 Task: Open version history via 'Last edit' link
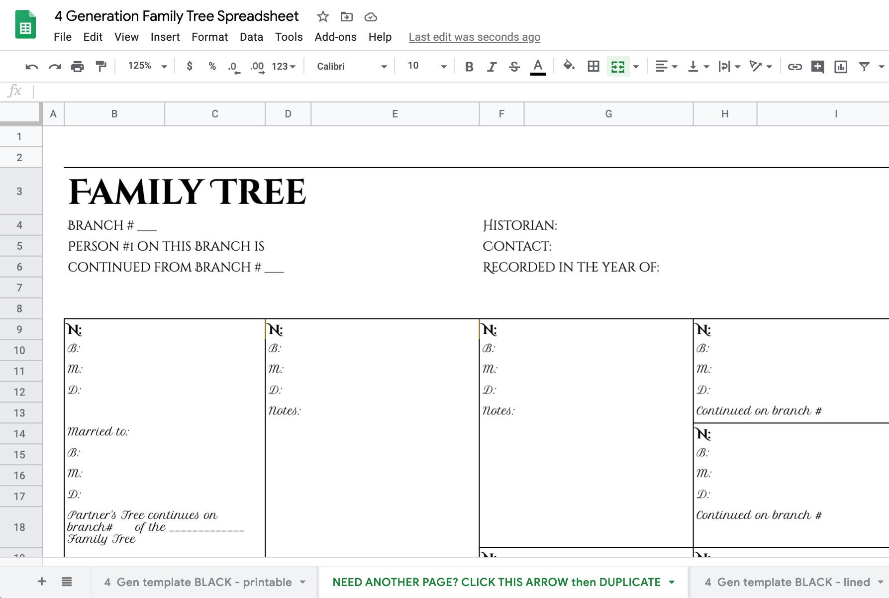pos(474,37)
